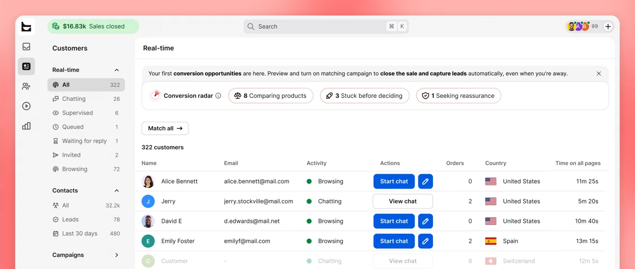Open Leads contacts list

tap(86, 220)
